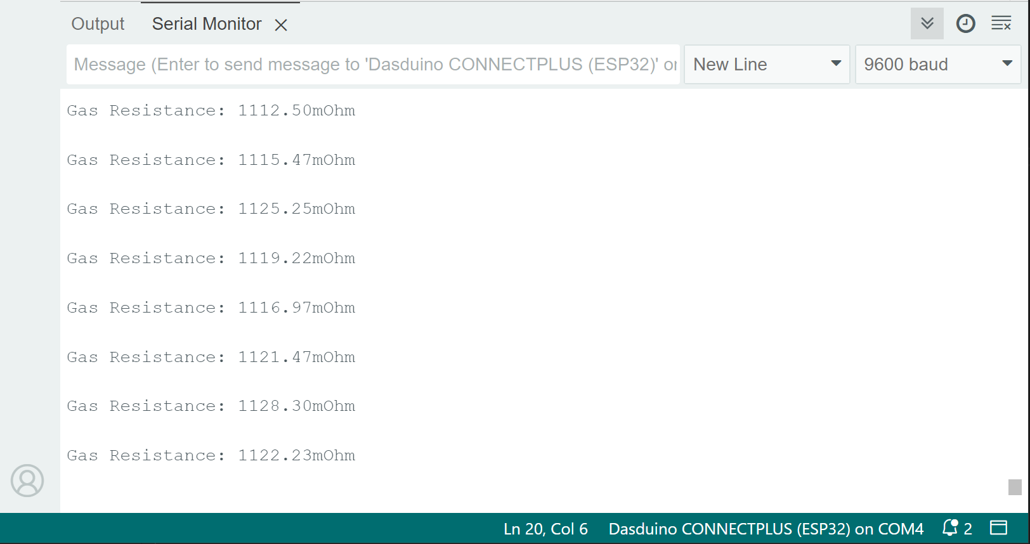Open the user account profile icon
The height and width of the screenshot is (544, 1030).
coord(27,481)
